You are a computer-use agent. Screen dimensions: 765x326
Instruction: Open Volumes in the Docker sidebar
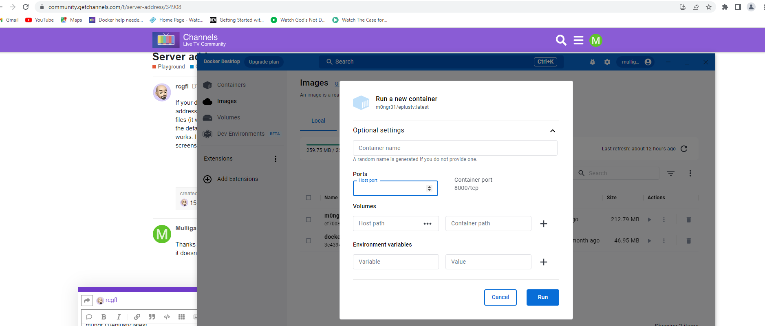pyautogui.click(x=228, y=118)
